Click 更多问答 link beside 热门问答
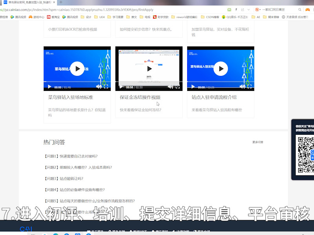Screen dimensions: 314x235 coord(258,142)
